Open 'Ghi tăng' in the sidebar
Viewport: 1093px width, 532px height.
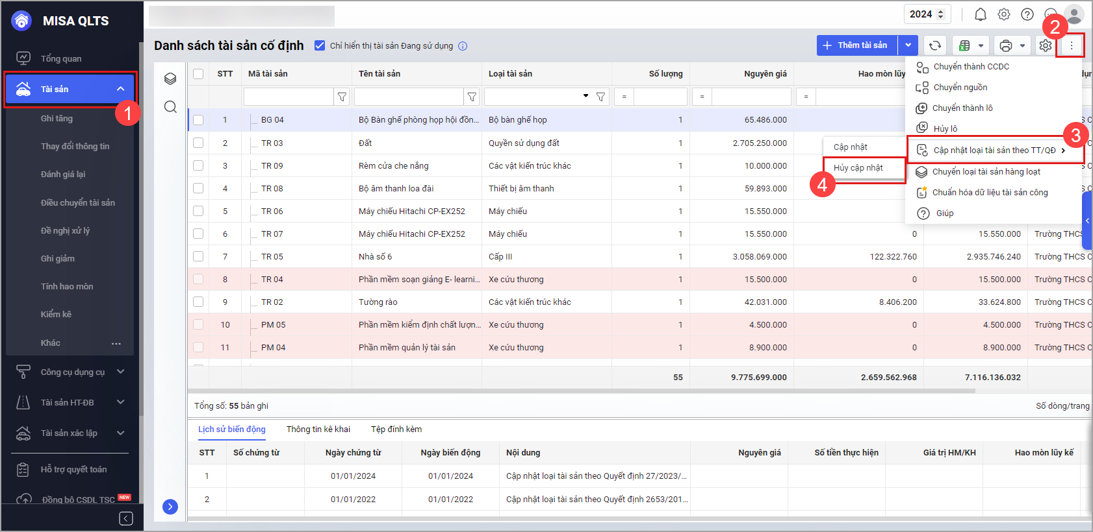click(x=57, y=119)
